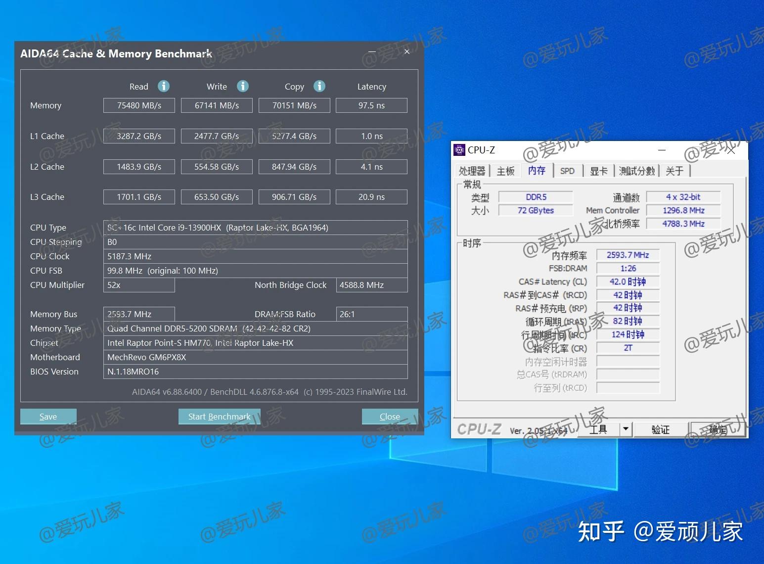Open the 关于 (About) tab
764x564 pixels.
point(674,170)
